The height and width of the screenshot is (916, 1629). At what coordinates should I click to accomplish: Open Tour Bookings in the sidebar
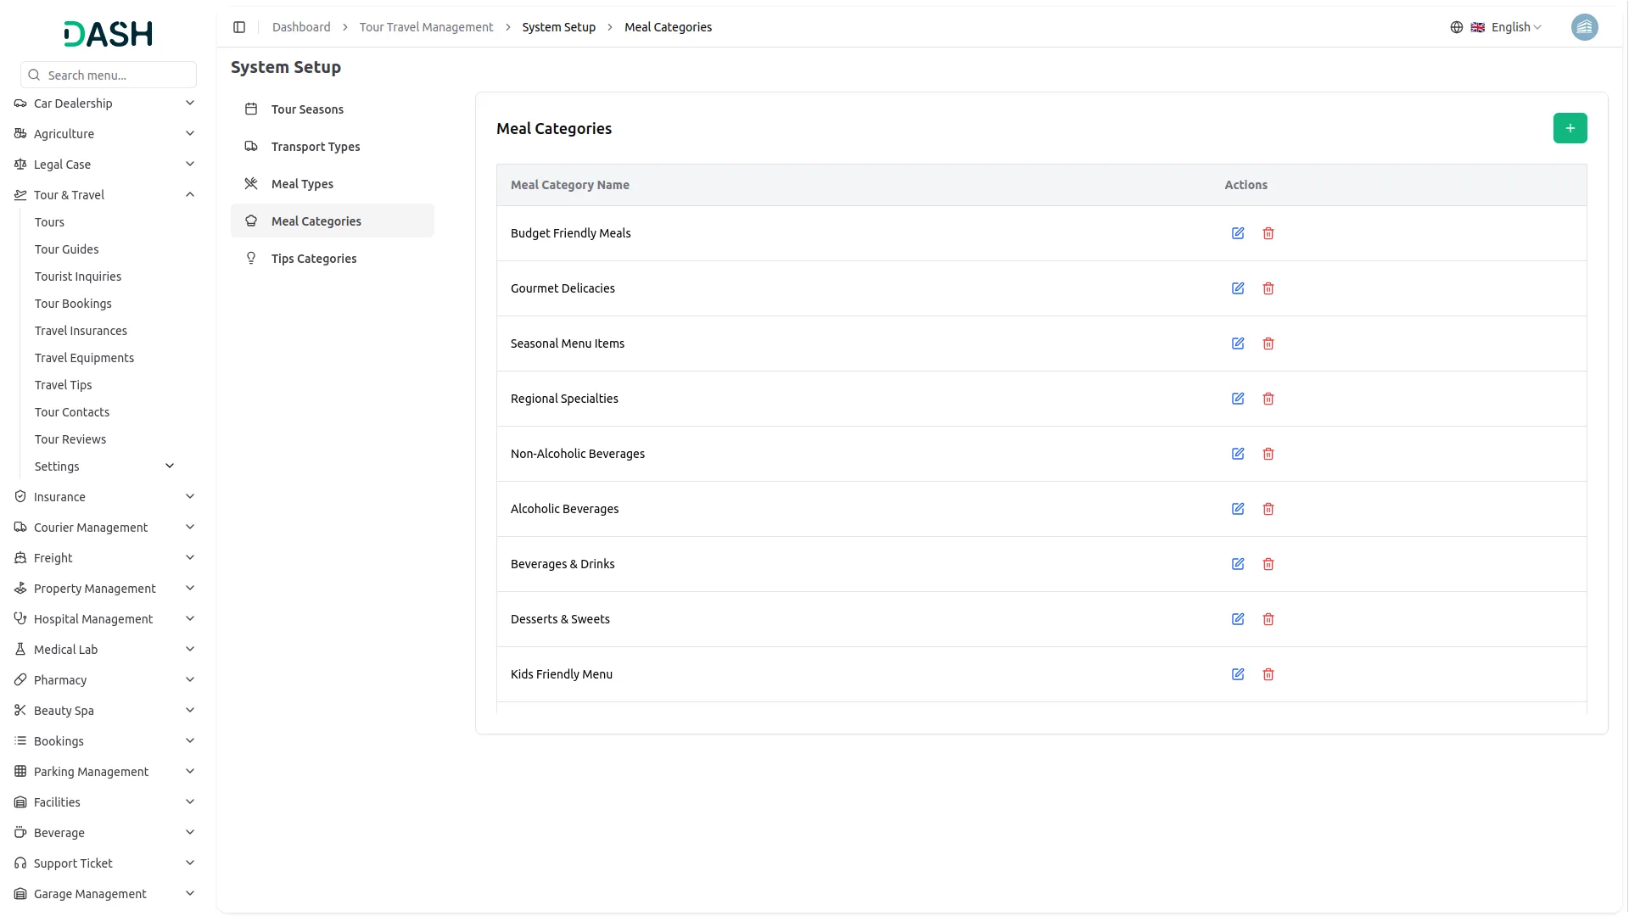73,304
